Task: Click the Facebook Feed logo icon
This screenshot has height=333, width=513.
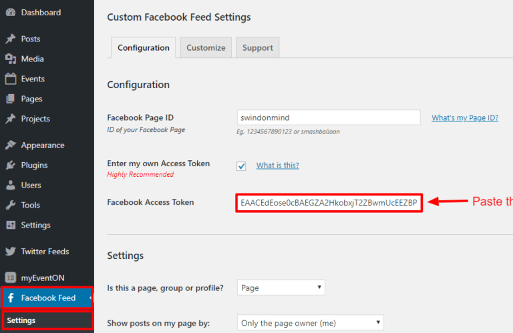Action: [11, 298]
